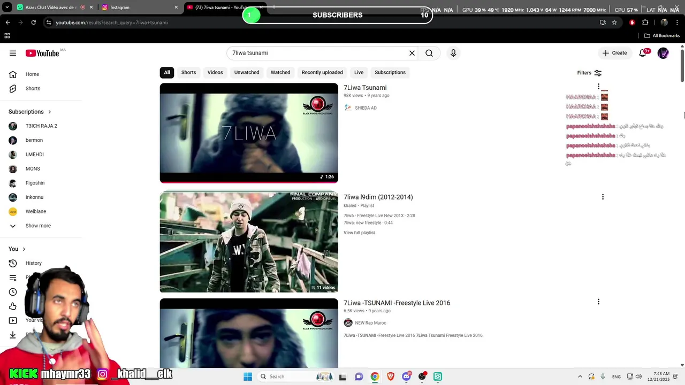
Task: Open the browser apps grid shortcut
Action: (7, 36)
